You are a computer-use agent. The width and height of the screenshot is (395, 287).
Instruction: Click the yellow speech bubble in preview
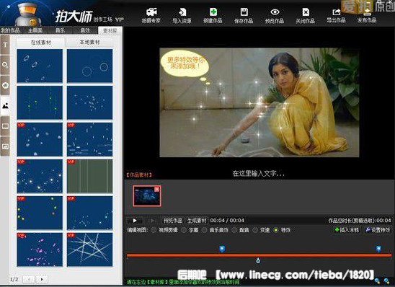[x=186, y=63]
